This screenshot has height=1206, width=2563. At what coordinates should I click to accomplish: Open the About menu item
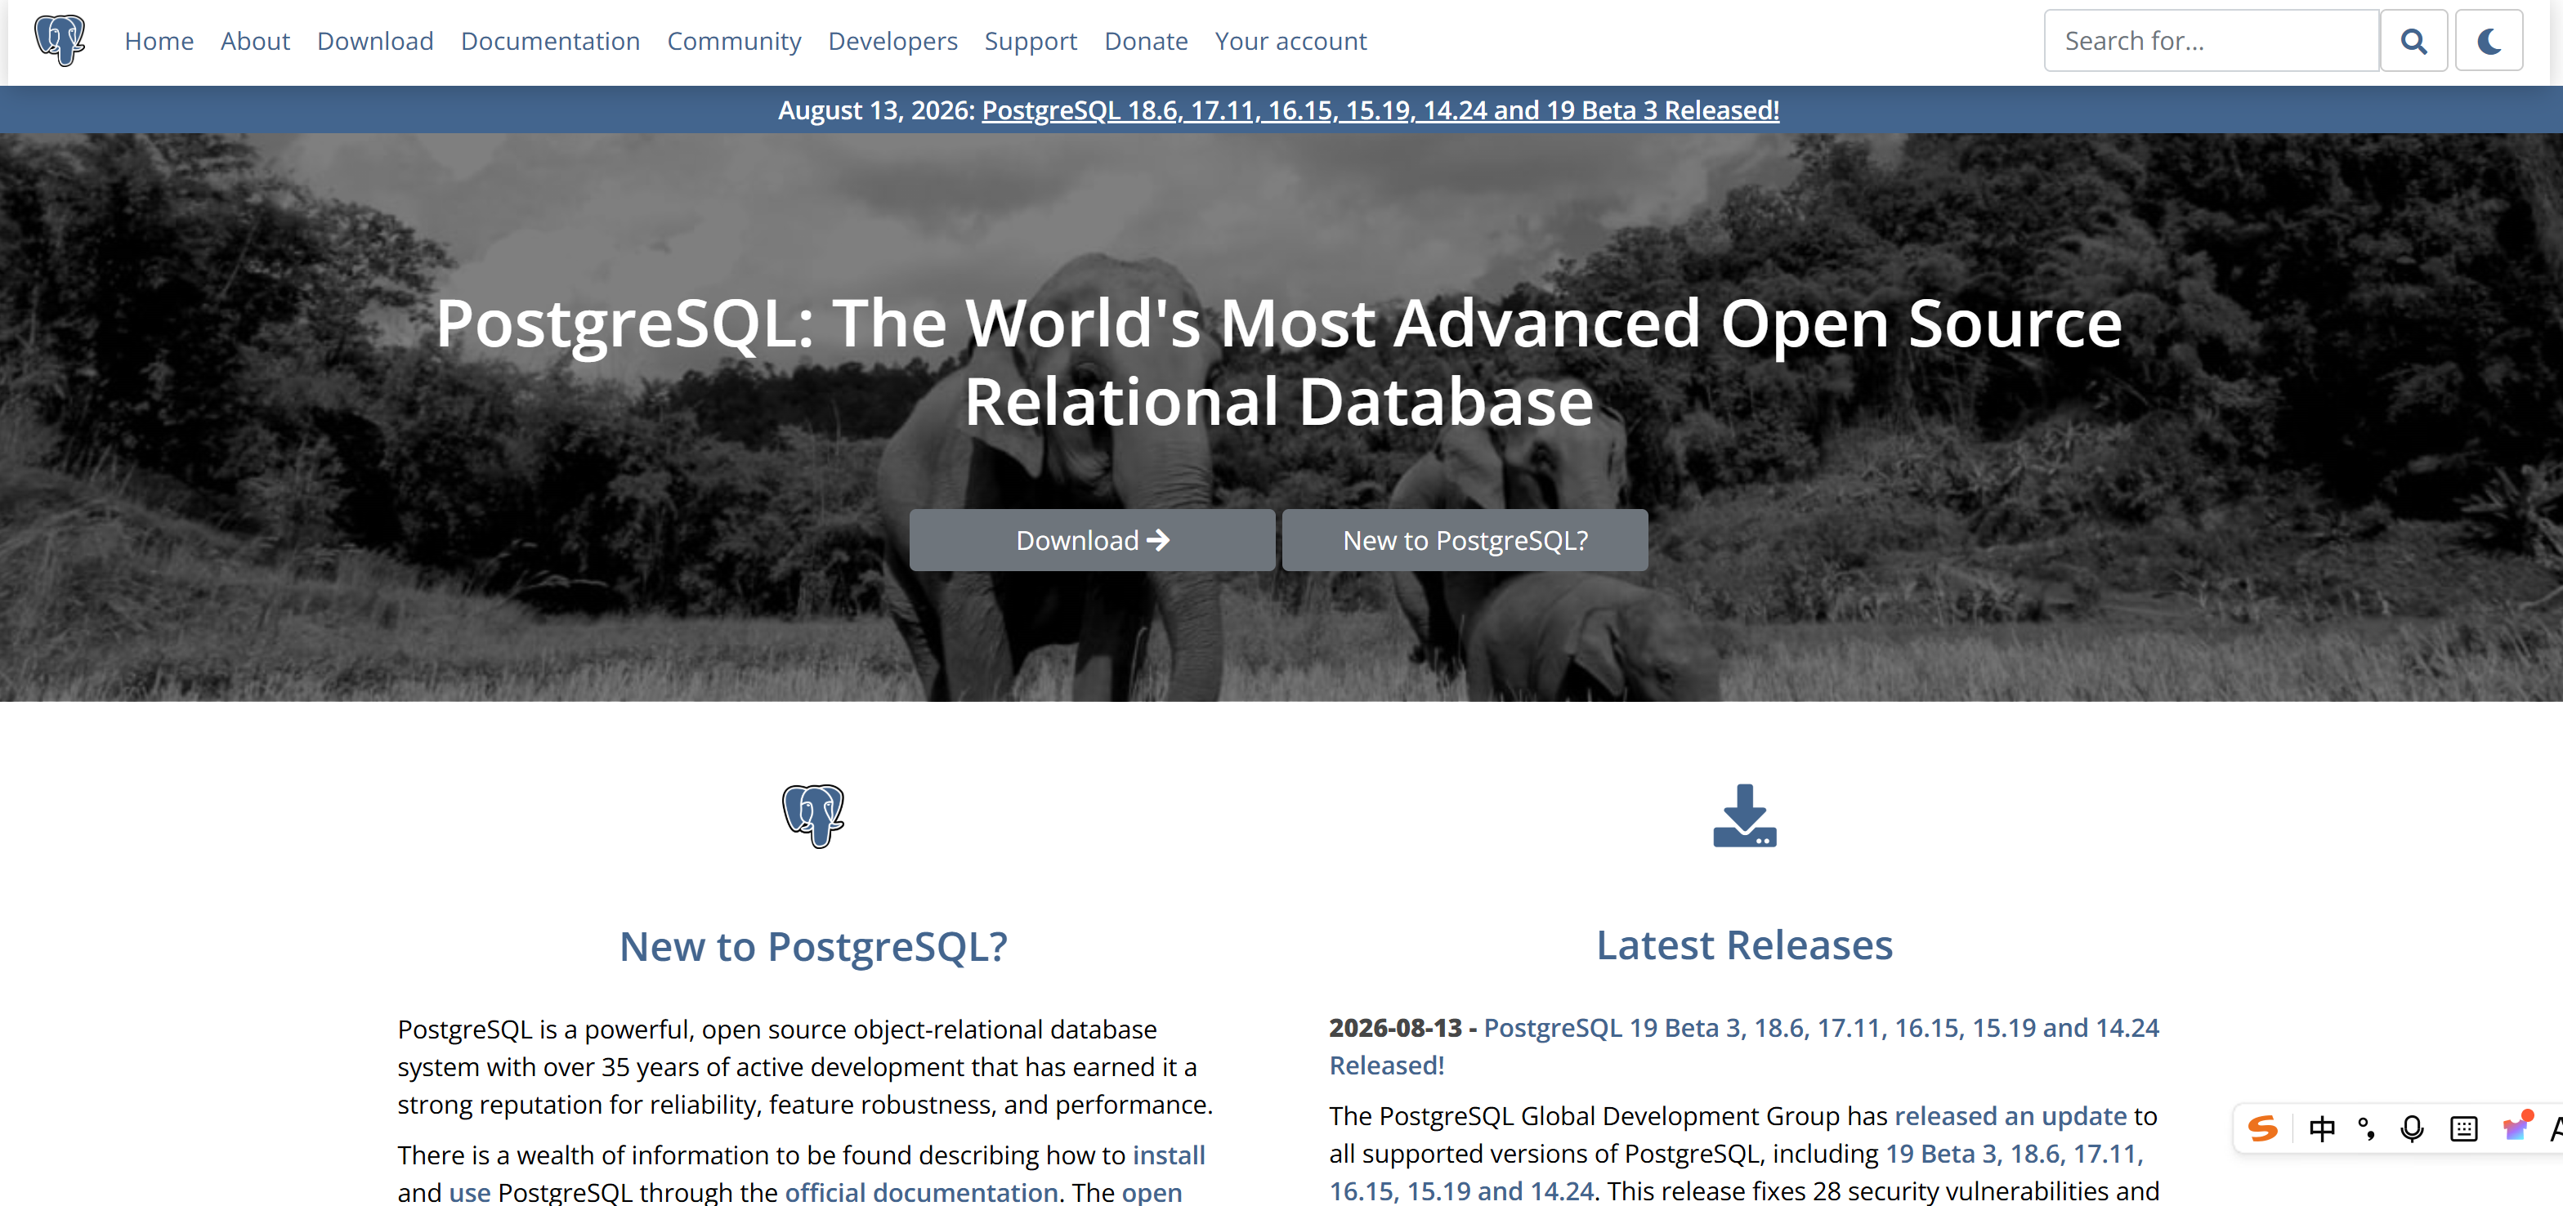coord(255,41)
